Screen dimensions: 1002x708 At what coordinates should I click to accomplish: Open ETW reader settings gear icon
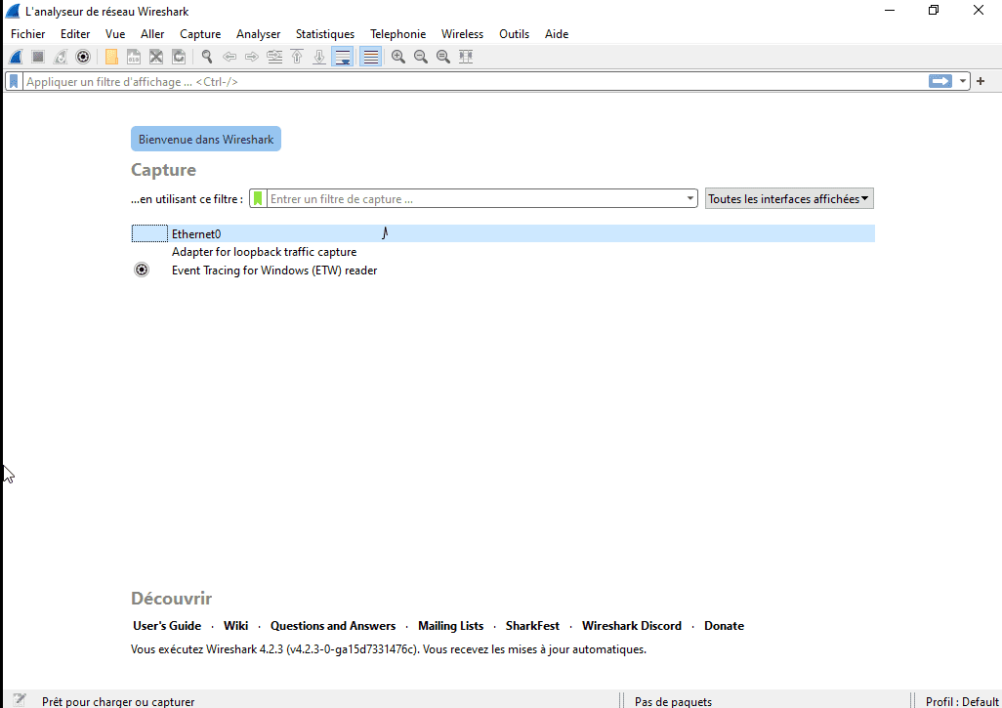pos(142,270)
